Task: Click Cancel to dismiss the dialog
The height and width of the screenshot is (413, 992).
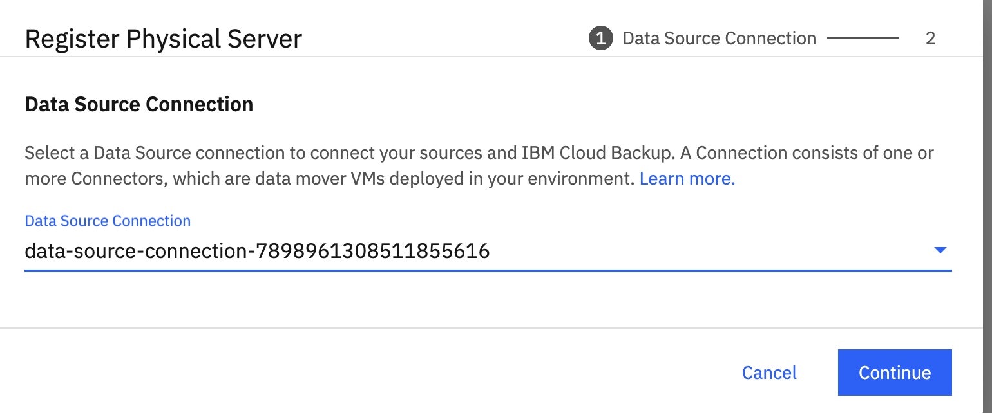Action: (769, 372)
